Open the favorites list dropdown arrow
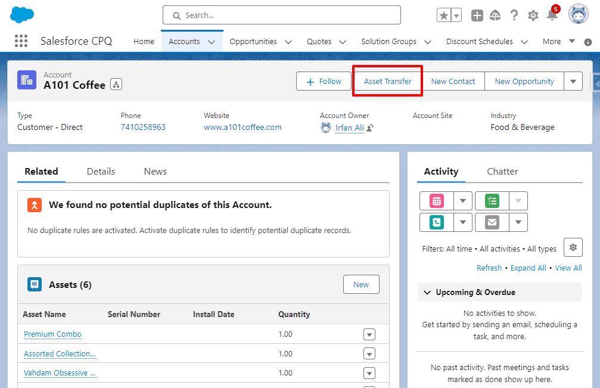 456,15
